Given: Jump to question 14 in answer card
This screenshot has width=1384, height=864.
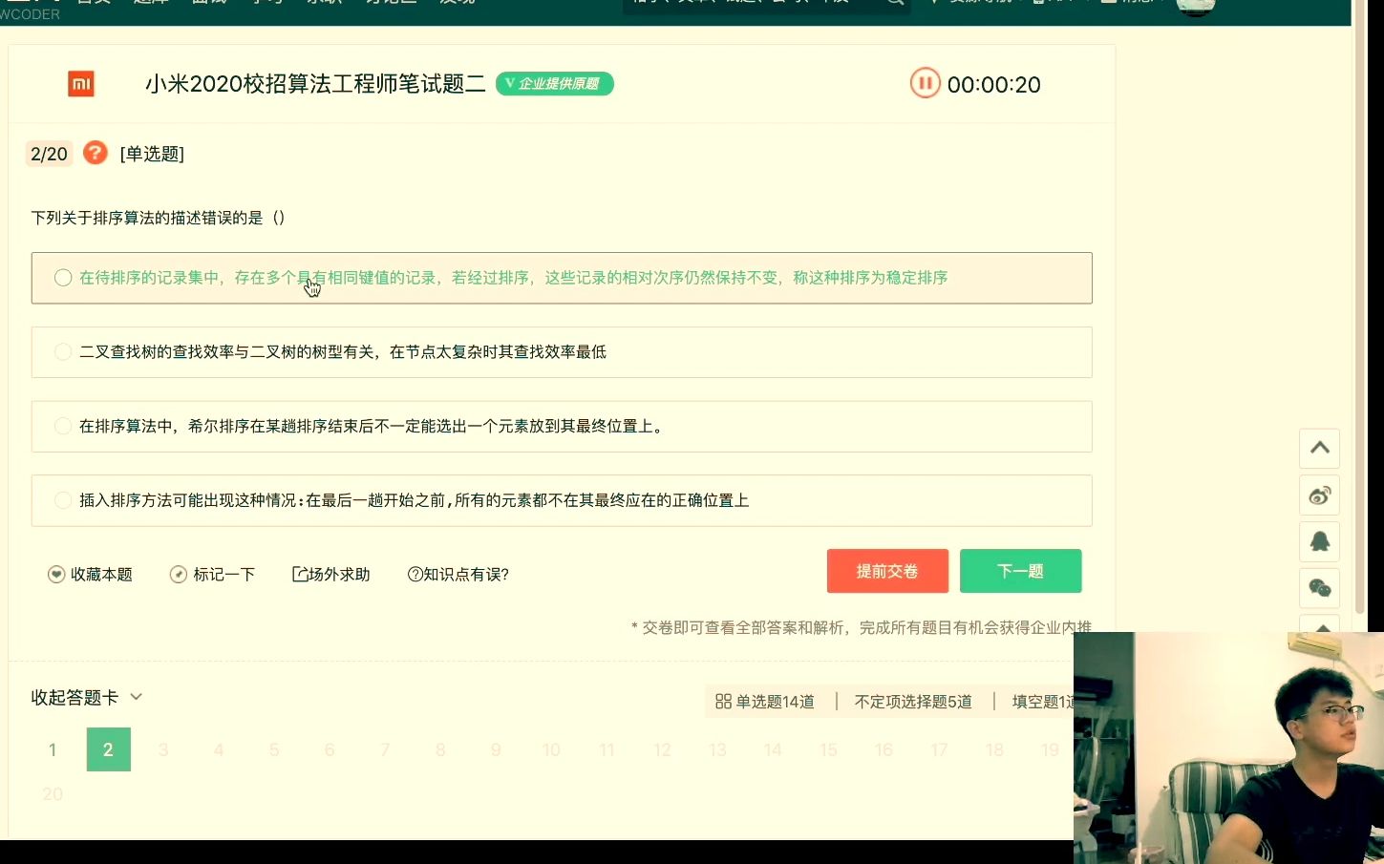Looking at the screenshot, I should click(773, 749).
